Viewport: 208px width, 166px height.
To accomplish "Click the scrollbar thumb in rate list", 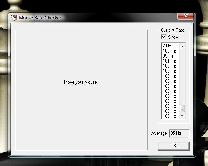I will tap(182, 108).
